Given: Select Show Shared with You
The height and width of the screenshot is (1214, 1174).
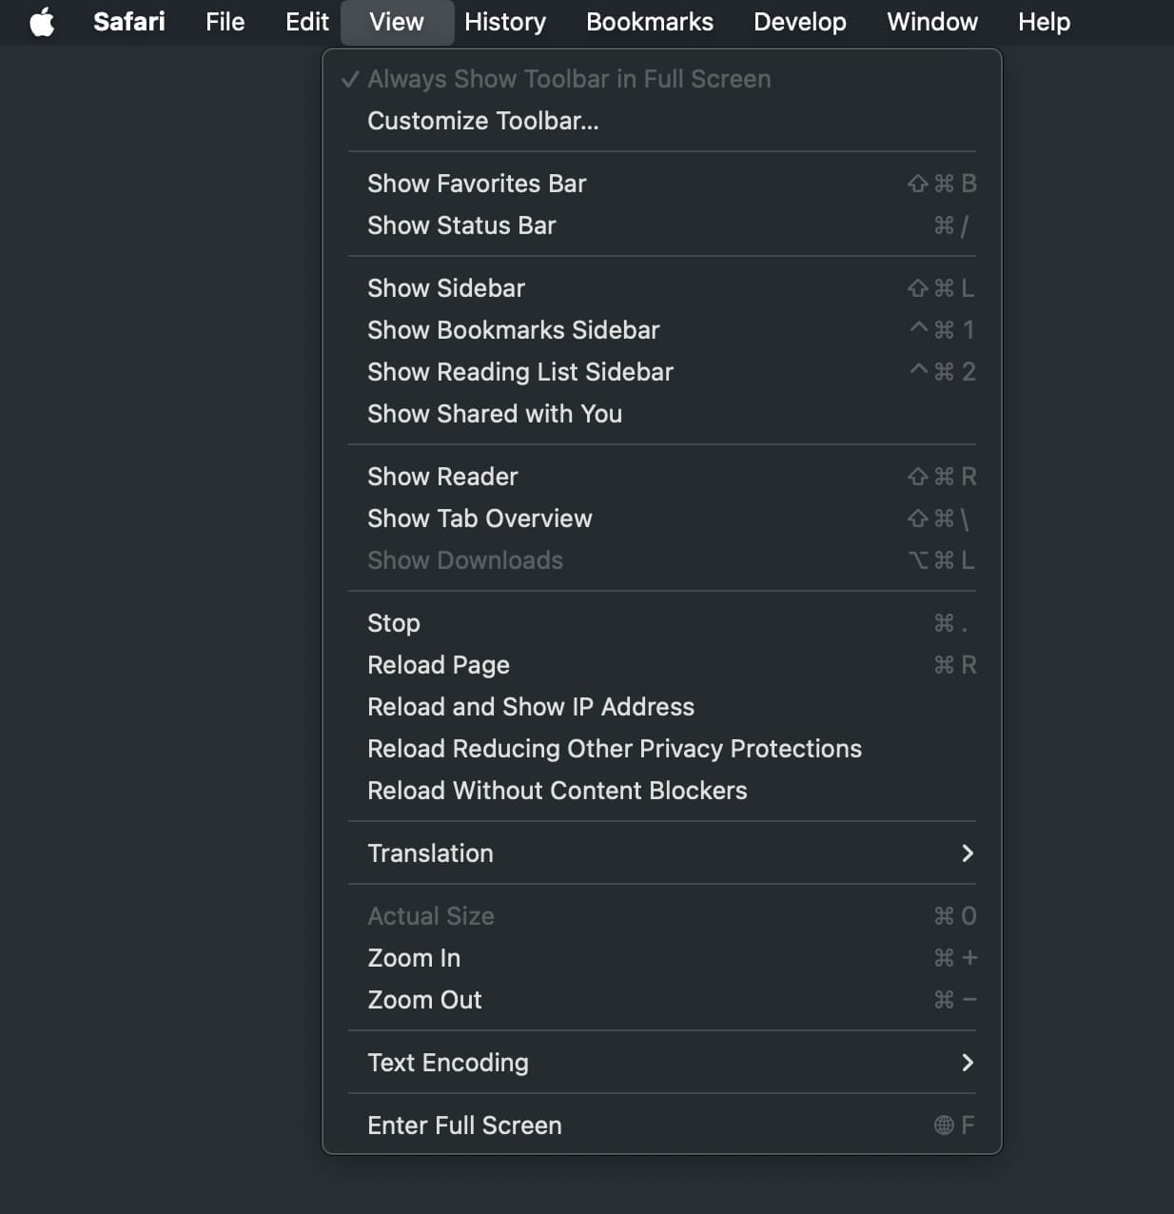Looking at the screenshot, I should pyautogui.click(x=662, y=414).
